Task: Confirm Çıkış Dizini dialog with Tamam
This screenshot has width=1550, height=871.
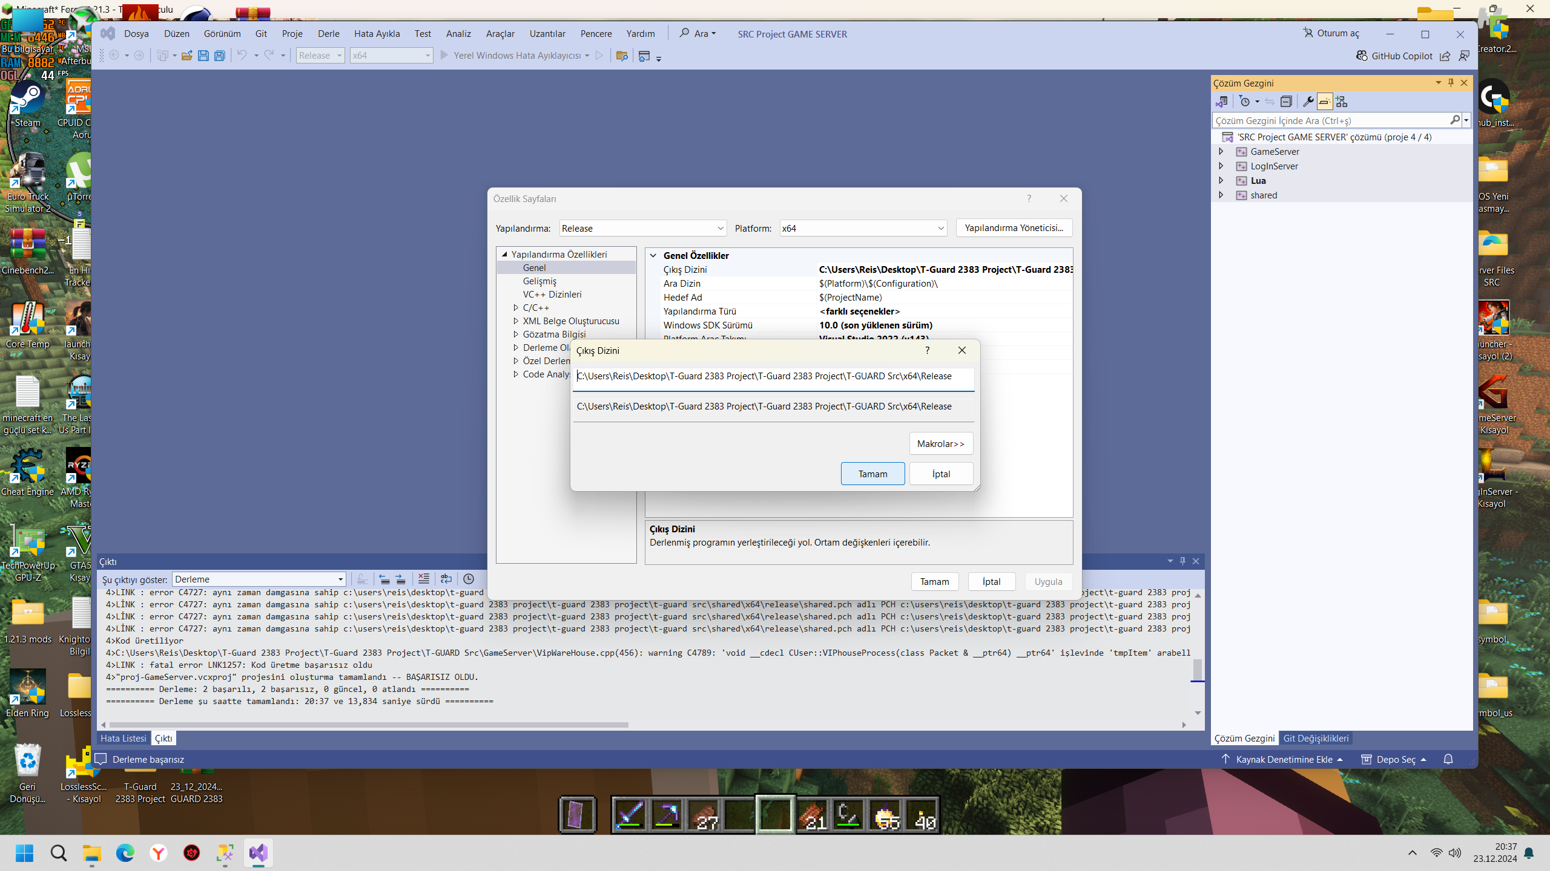Action: point(872,474)
